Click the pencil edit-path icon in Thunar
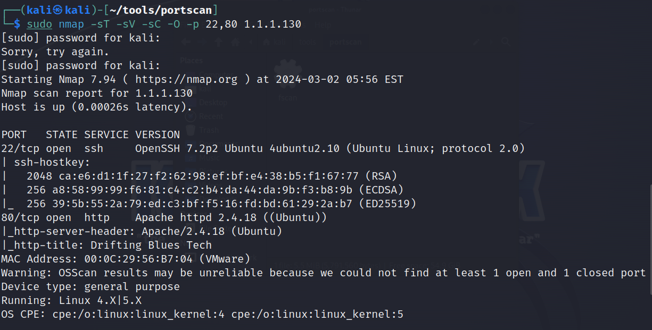 pyautogui.click(x=476, y=42)
